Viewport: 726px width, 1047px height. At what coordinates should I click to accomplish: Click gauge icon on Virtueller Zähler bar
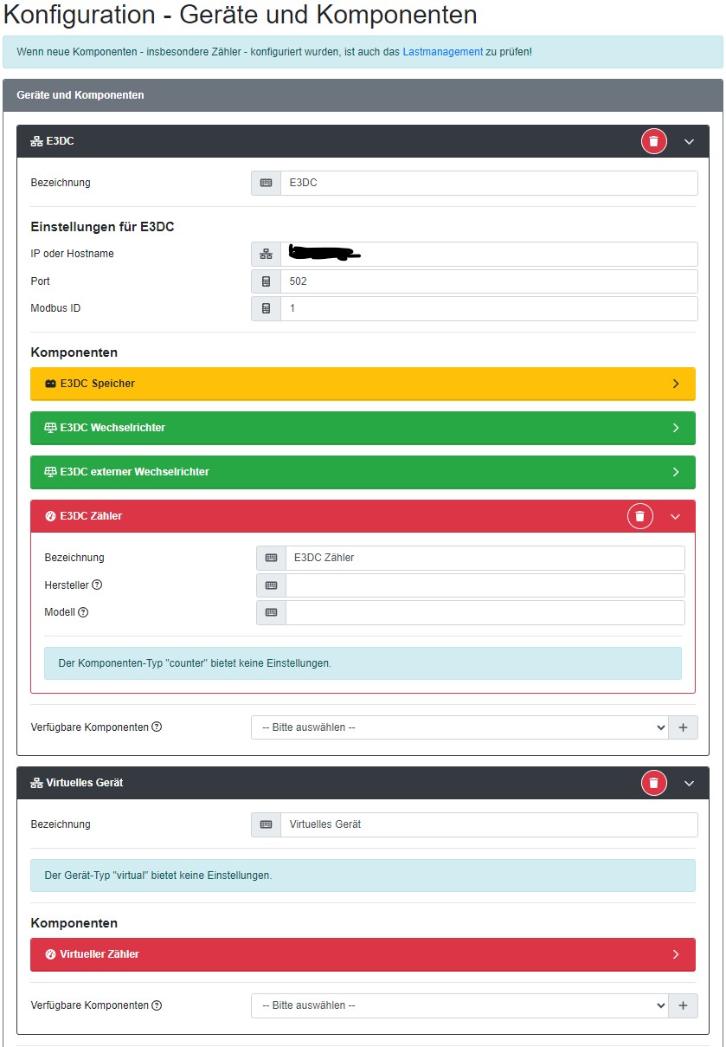(x=50, y=954)
